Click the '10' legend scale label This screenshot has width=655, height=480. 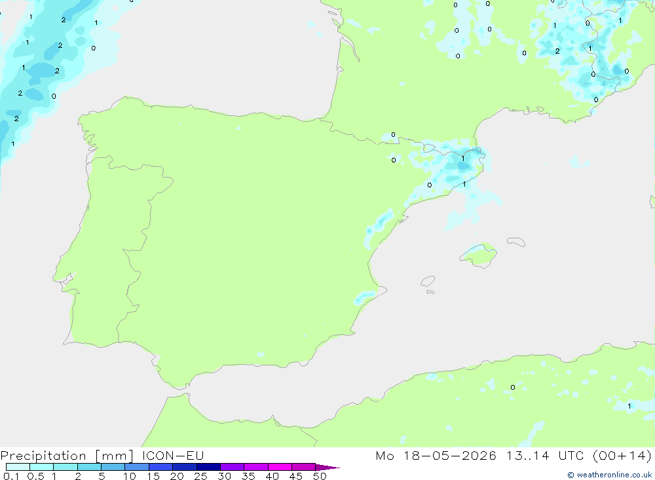coord(130,476)
